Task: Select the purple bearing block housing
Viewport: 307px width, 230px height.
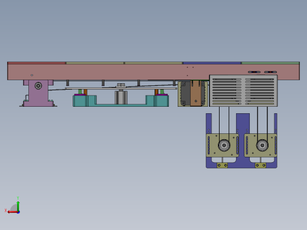Action: [x=38, y=96]
